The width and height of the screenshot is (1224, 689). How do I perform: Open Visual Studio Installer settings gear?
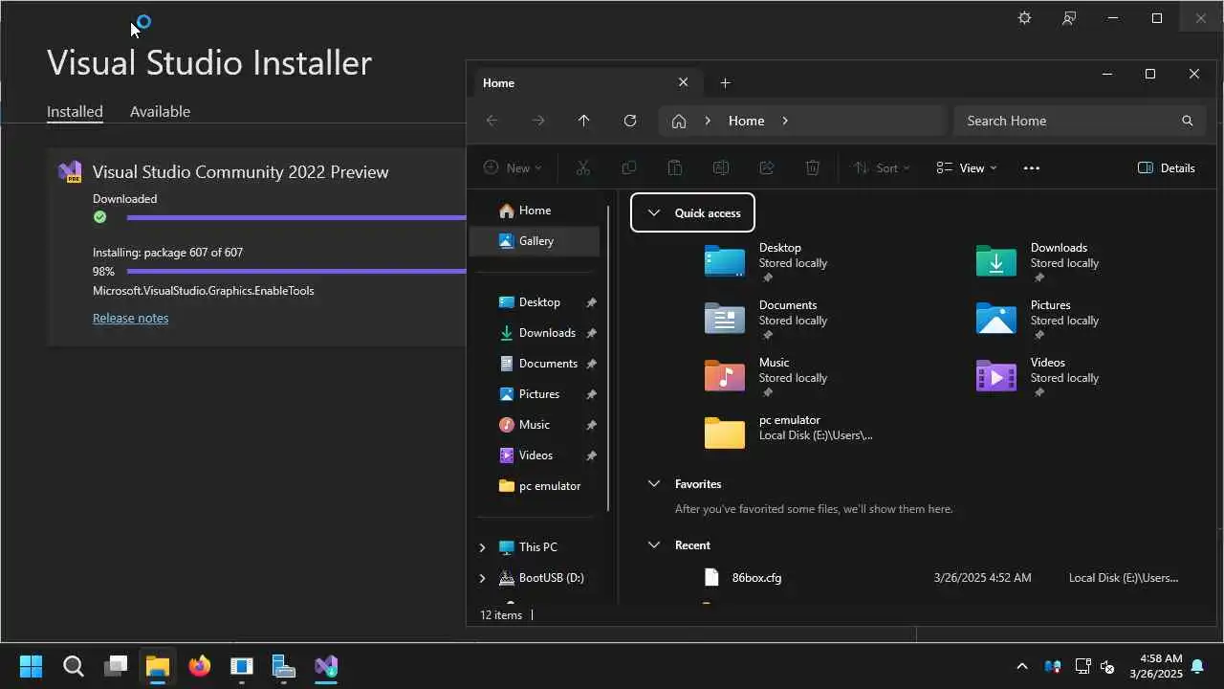click(1024, 18)
